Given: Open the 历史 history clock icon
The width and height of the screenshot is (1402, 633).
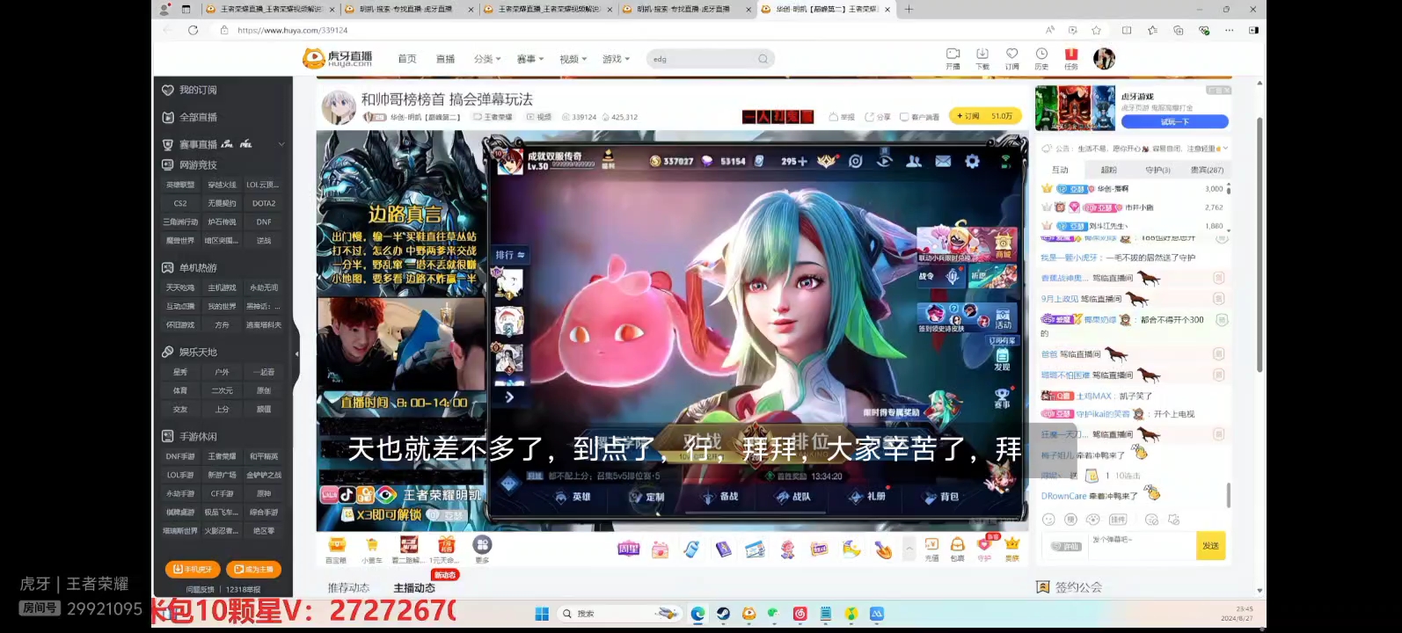Looking at the screenshot, I should pyautogui.click(x=1041, y=58).
